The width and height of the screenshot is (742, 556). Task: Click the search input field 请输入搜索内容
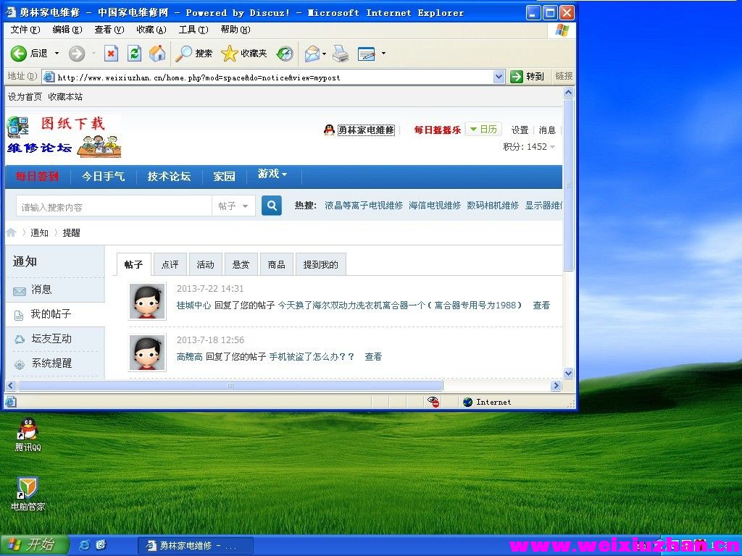114,206
